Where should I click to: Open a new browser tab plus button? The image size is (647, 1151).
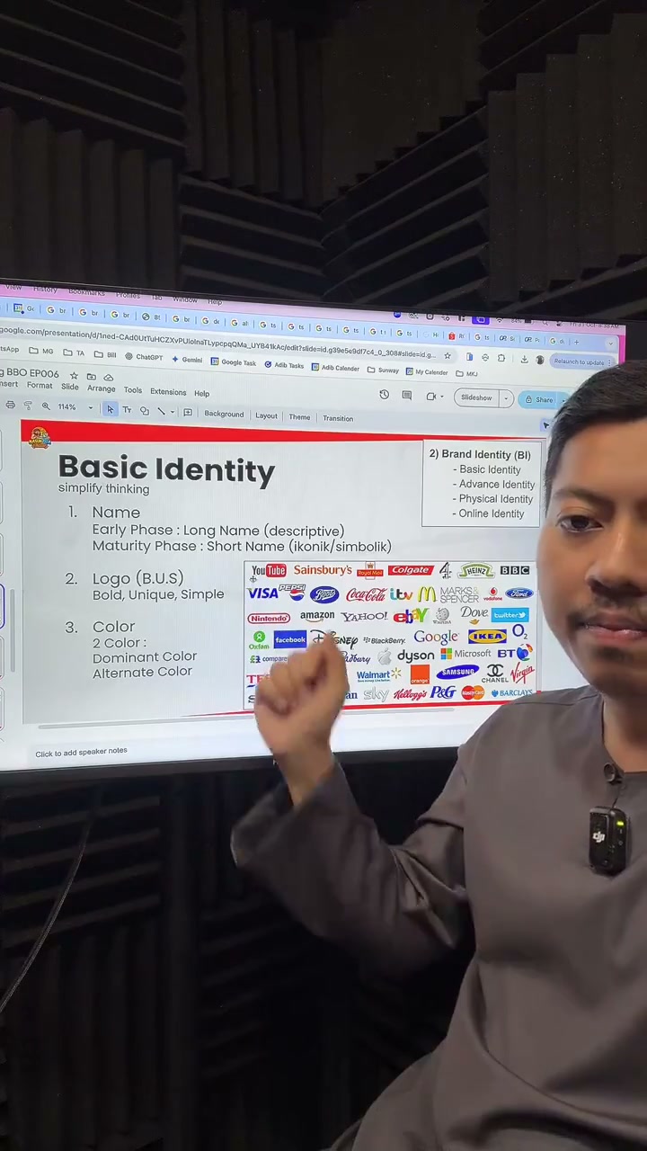[577, 342]
